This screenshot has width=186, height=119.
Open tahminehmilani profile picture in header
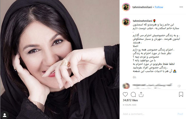(x=126, y=7)
